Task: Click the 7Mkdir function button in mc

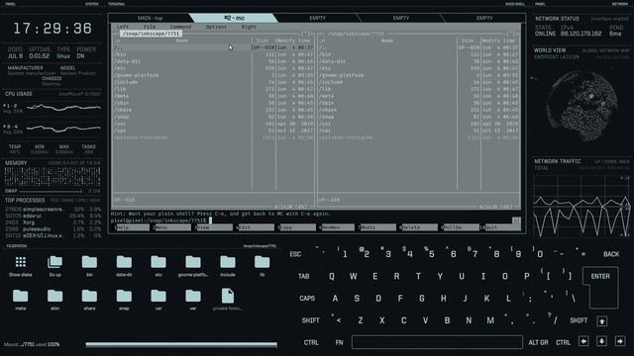Action: (x=377, y=227)
